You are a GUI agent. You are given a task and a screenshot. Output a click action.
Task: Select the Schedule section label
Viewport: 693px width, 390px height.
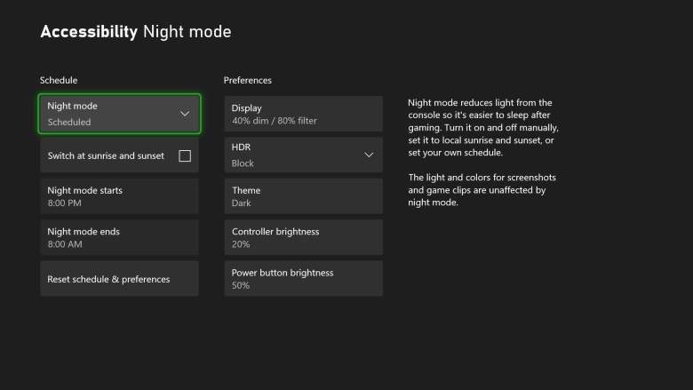point(59,80)
